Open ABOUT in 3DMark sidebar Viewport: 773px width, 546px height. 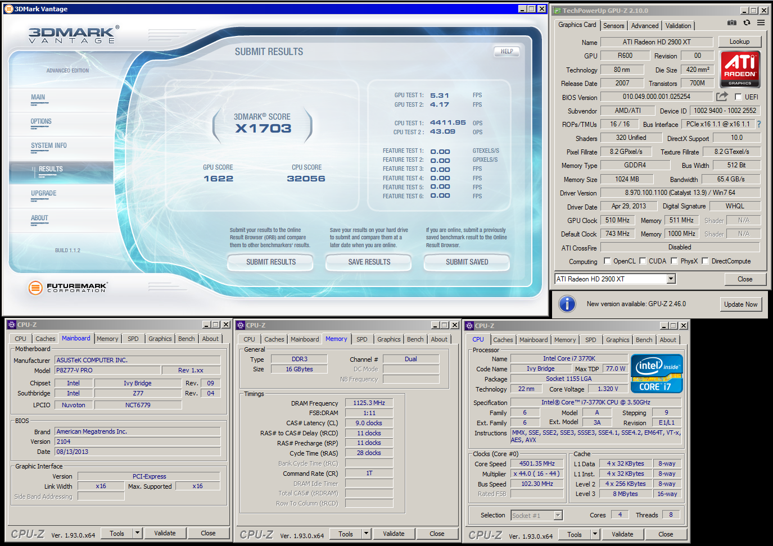pos(39,219)
